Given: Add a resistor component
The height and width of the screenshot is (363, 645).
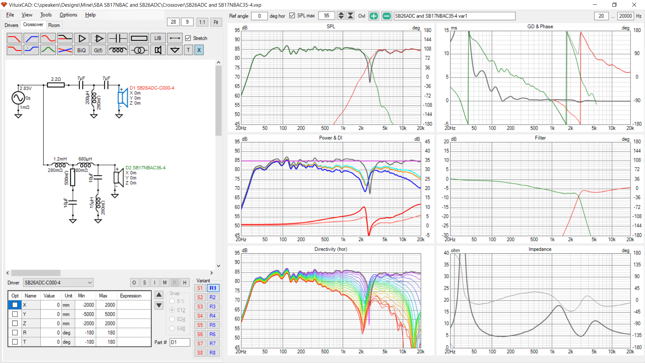Looking at the screenshot, I should point(139,38).
